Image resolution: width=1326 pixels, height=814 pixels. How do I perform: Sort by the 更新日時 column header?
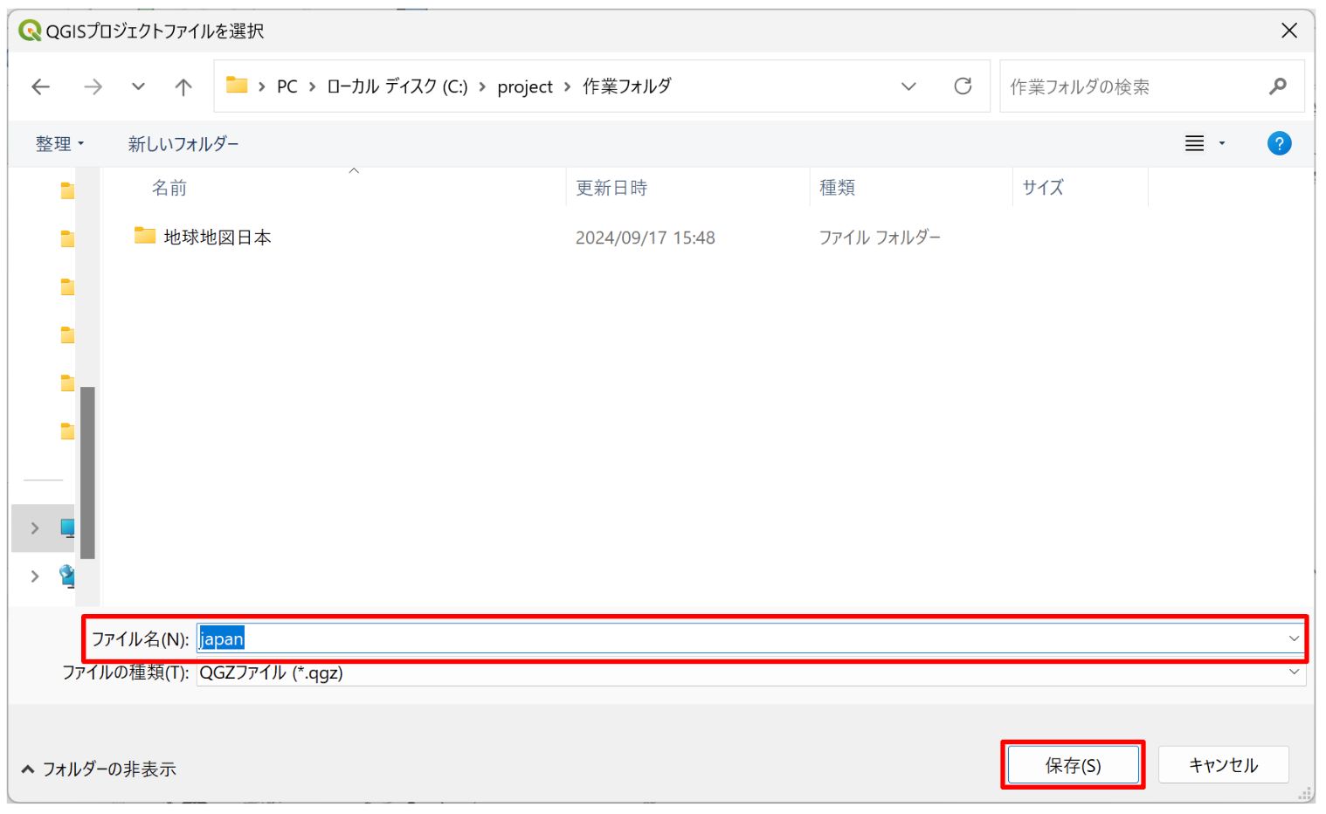pyautogui.click(x=611, y=188)
